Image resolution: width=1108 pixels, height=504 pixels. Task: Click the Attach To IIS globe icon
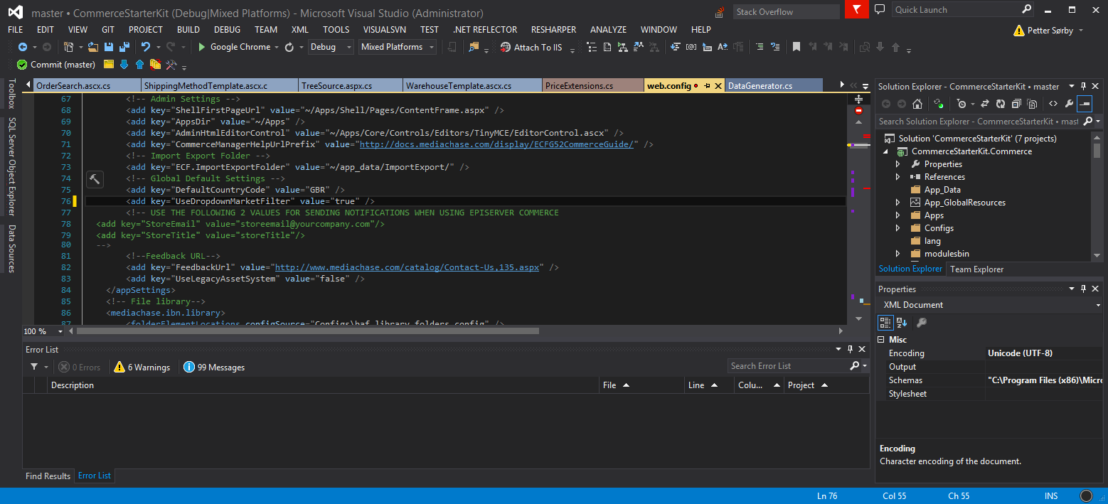tap(504, 47)
